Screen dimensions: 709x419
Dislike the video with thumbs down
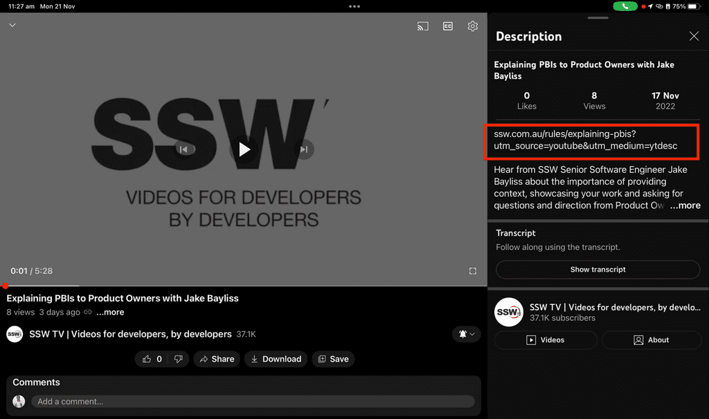click(178, 359)
